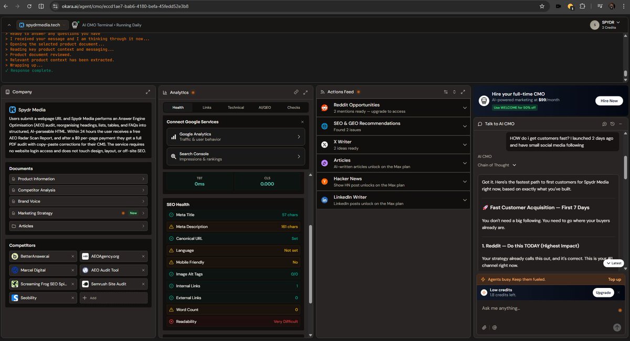The image size is (630, 341).
Task: Open the SPYDR account dropdown
Action: tap(605, 25)
